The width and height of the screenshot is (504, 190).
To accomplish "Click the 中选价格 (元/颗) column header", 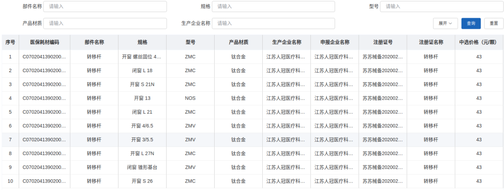I will (x=479, y=42).
